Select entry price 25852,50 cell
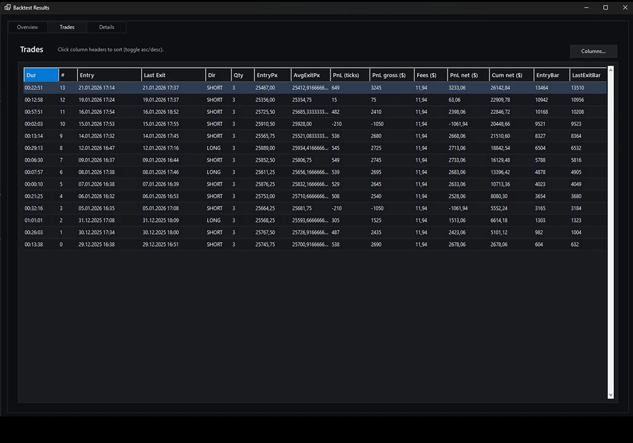The width and height of the screenshot is (633, 443). pos(265,160)
